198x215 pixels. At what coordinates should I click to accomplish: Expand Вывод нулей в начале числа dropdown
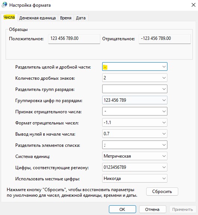pos(135,134)
